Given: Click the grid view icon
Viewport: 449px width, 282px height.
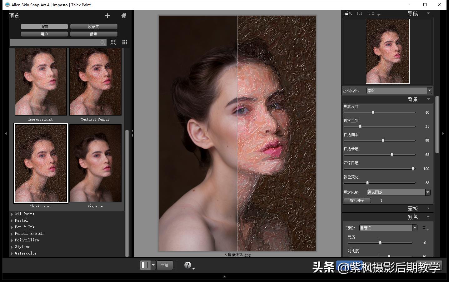Looking at the screenshot, I should tap(124, 42).
